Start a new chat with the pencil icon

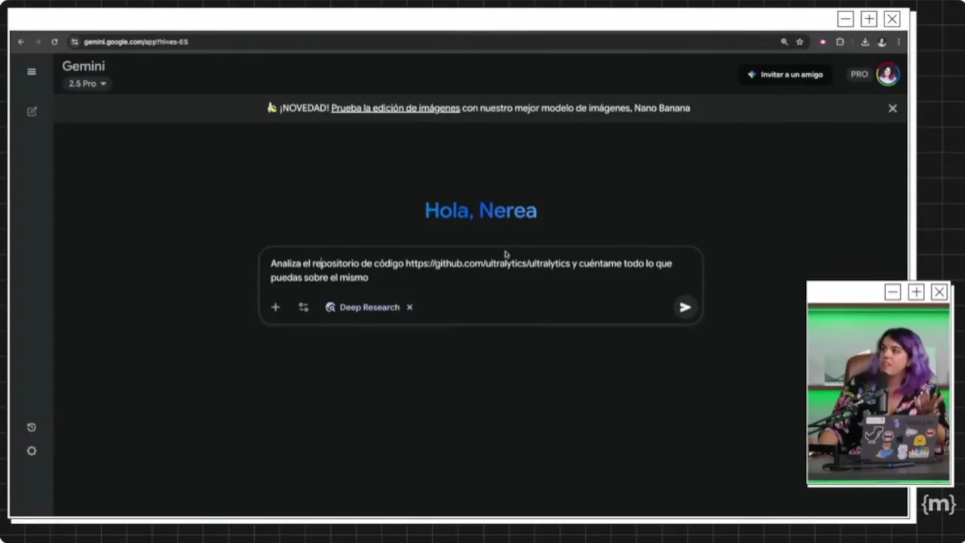point(32,111)
